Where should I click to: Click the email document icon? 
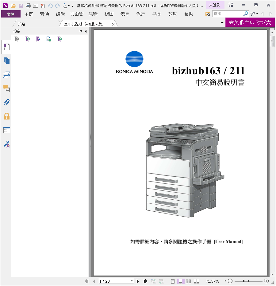click(x=36, y=6)
